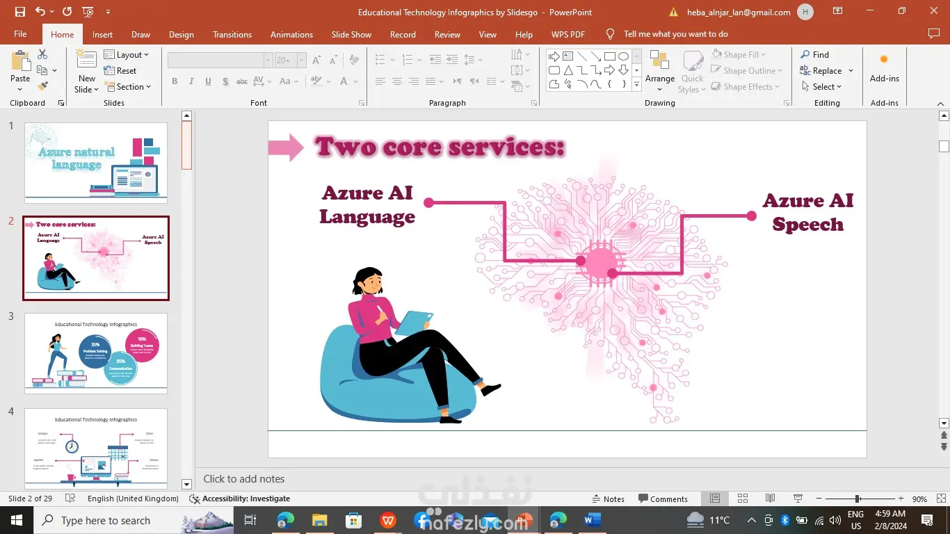Click the Cut scissors icon
950x534 pixels.
[42, 54]
